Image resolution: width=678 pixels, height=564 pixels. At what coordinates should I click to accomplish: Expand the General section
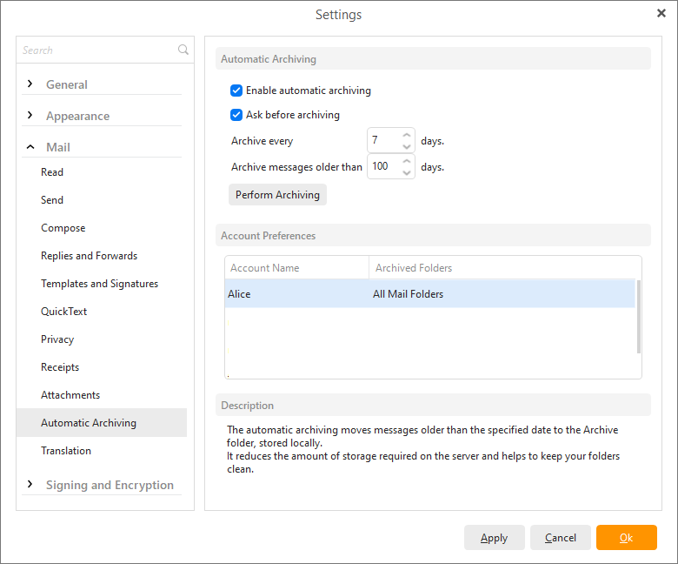click(30, 84)
